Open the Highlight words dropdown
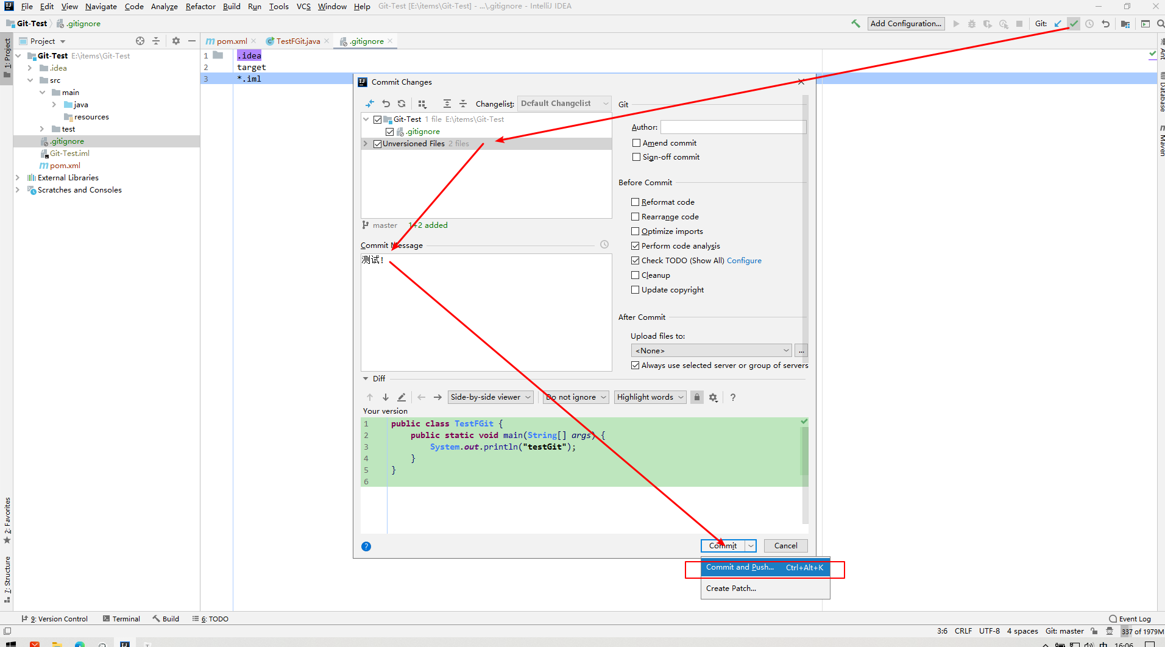 coord(650,397)
